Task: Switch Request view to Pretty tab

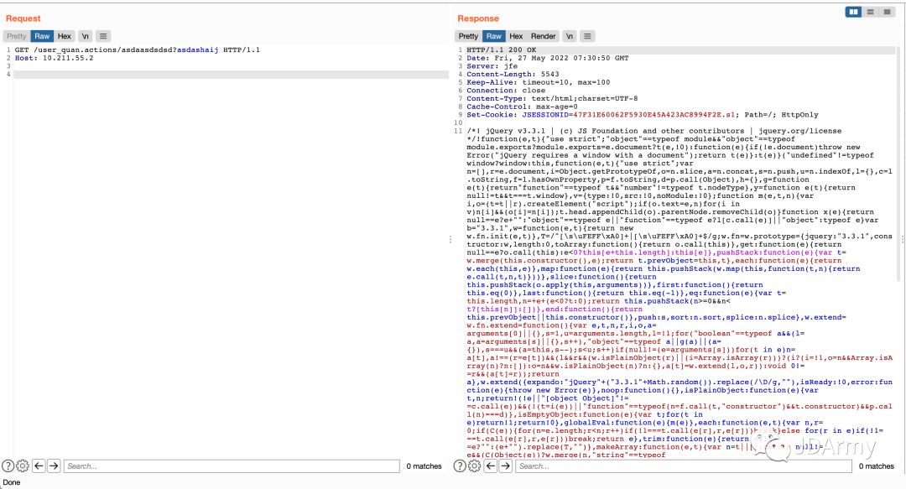Action: point(17,36)
